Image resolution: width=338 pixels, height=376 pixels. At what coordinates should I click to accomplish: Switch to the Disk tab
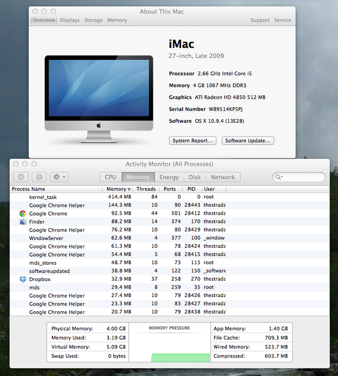[x=195, y=177]
